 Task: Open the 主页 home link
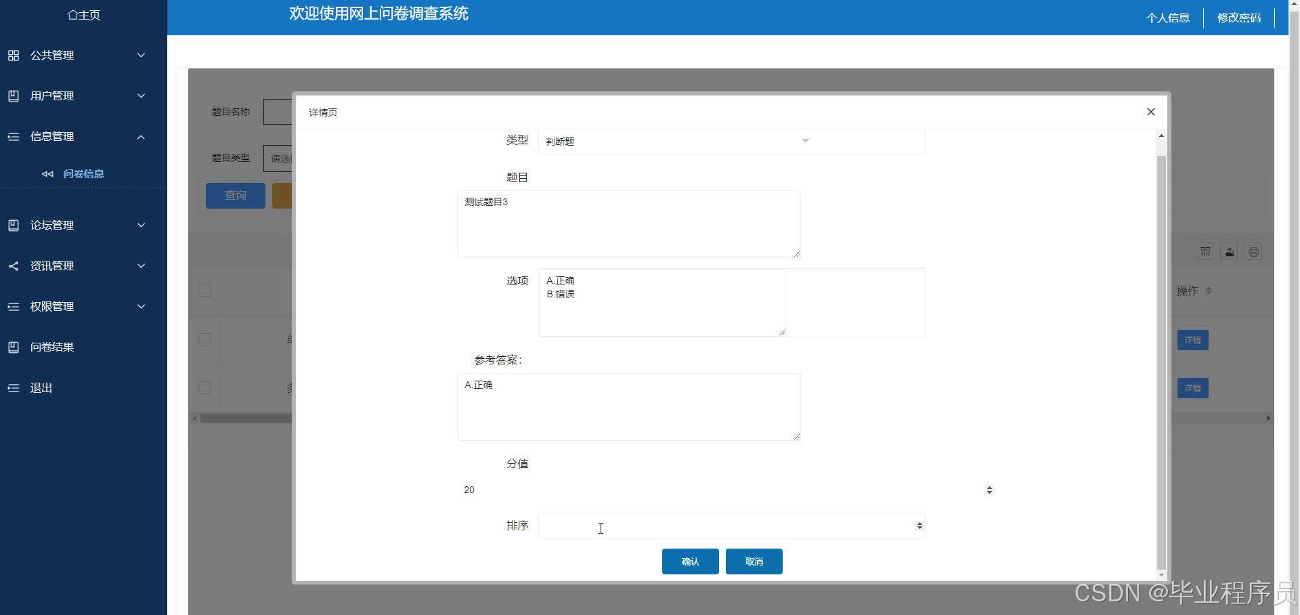[84, 15]
